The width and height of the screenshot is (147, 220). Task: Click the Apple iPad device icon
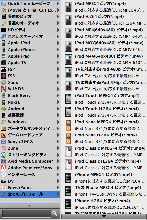(x=3, y=56)
